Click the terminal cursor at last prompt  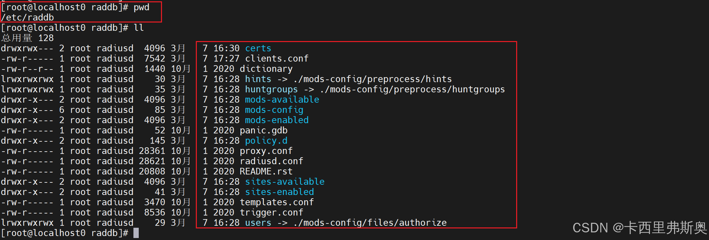pos(136,233)
